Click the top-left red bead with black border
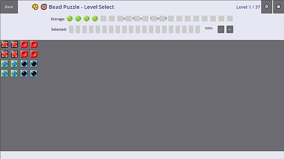284x159 pixels. point(5,44)
